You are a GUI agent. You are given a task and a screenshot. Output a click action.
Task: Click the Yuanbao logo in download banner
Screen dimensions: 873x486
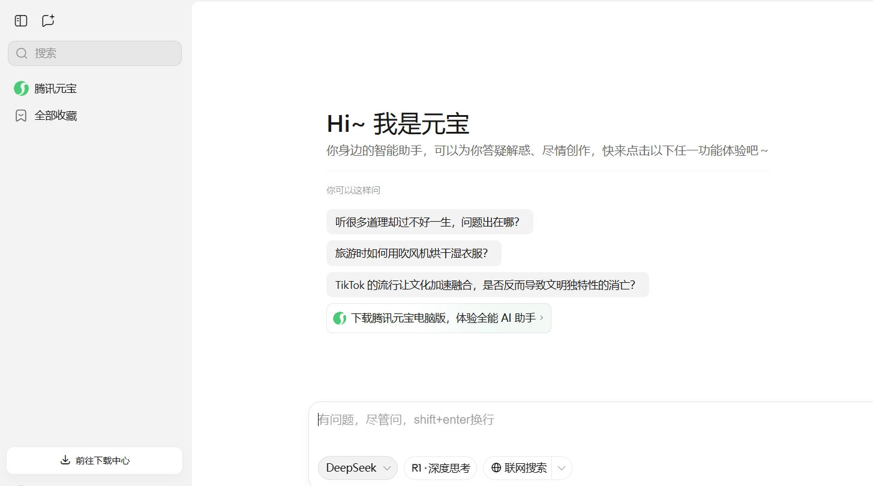point(340,318)
